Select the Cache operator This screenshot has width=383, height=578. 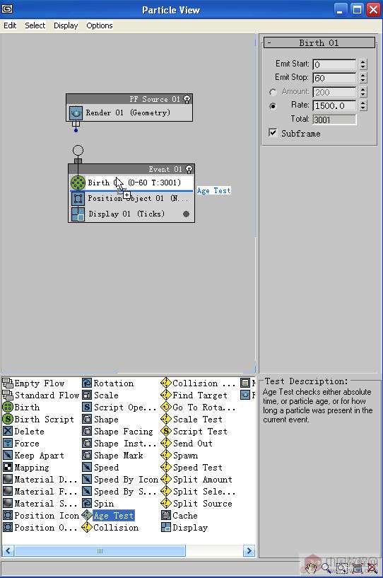(x=179, y=516)
